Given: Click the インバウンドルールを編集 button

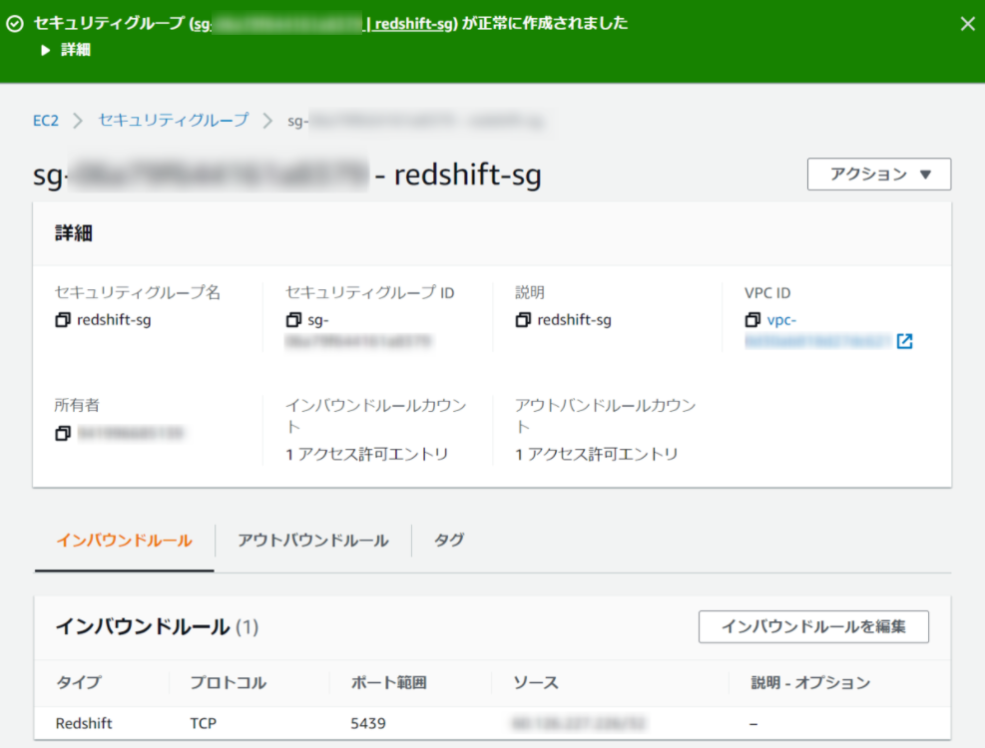Looking at the screenshot, I should tap(812, 626).
